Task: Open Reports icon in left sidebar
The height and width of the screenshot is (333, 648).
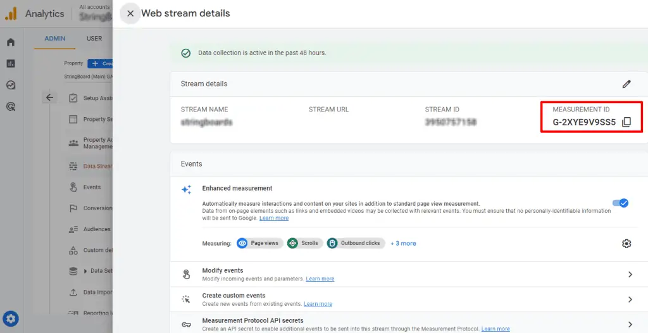Action: pyautogui.click(x=11, y=64)
